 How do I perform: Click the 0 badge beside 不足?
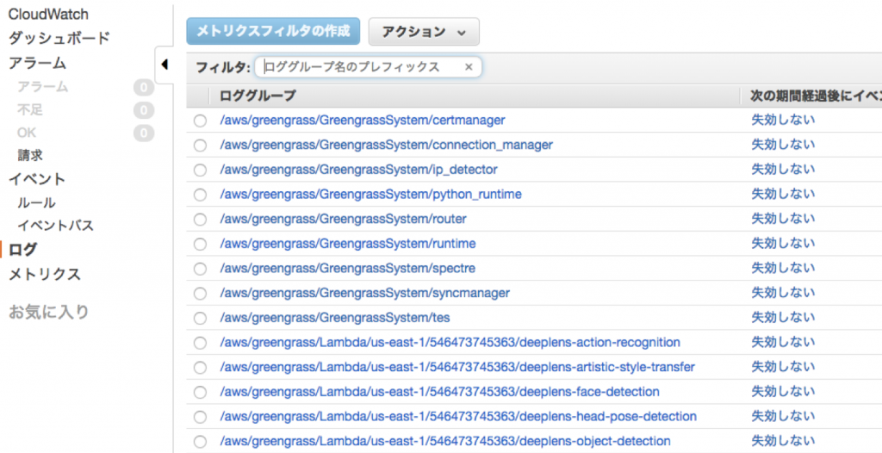144,110
